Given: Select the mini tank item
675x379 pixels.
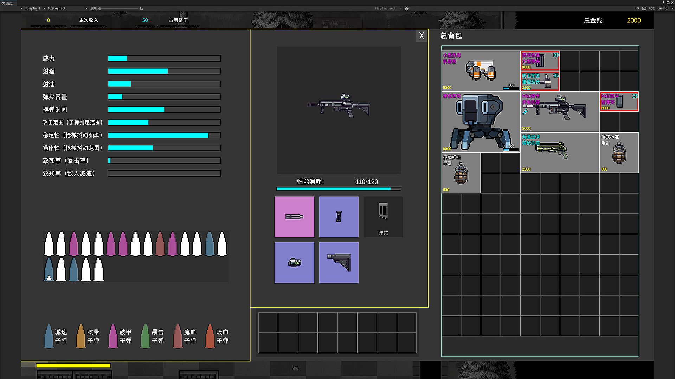Looking at the screenshot, I should click(480, 122).
